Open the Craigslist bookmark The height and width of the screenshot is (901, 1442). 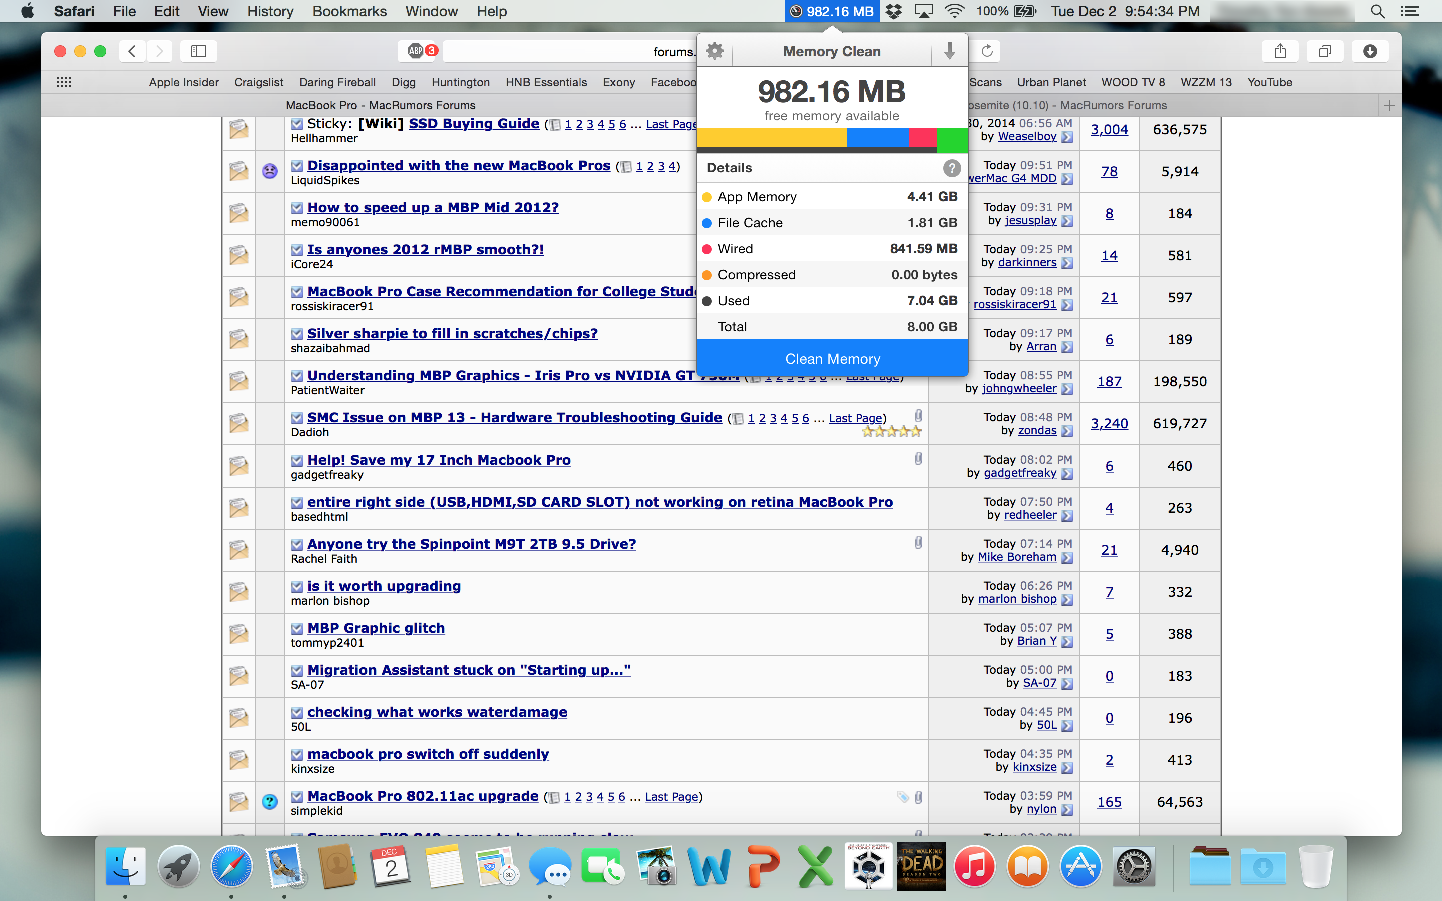[x=258, y=82]
